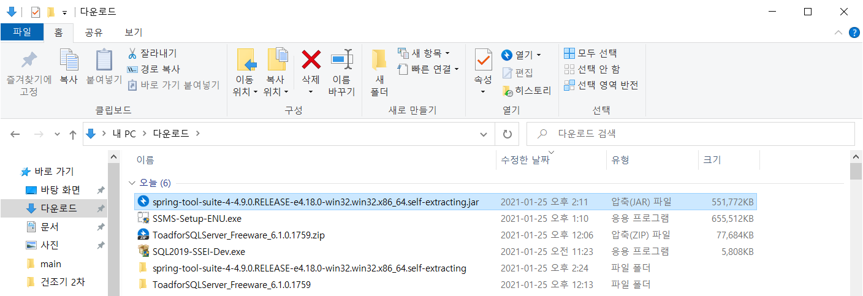Click Paste shortcut (바로 가기 붙여넣기)
Screen dimensions: 863x296
point(173,85)
